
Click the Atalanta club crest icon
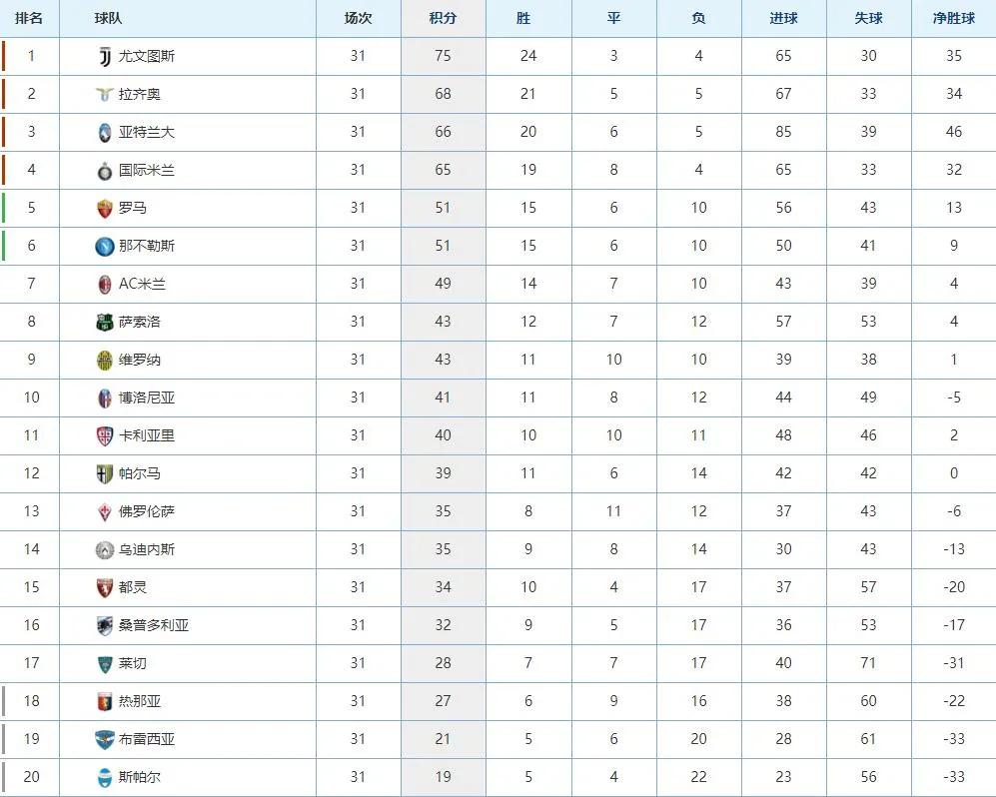click(x=105, y=133)
